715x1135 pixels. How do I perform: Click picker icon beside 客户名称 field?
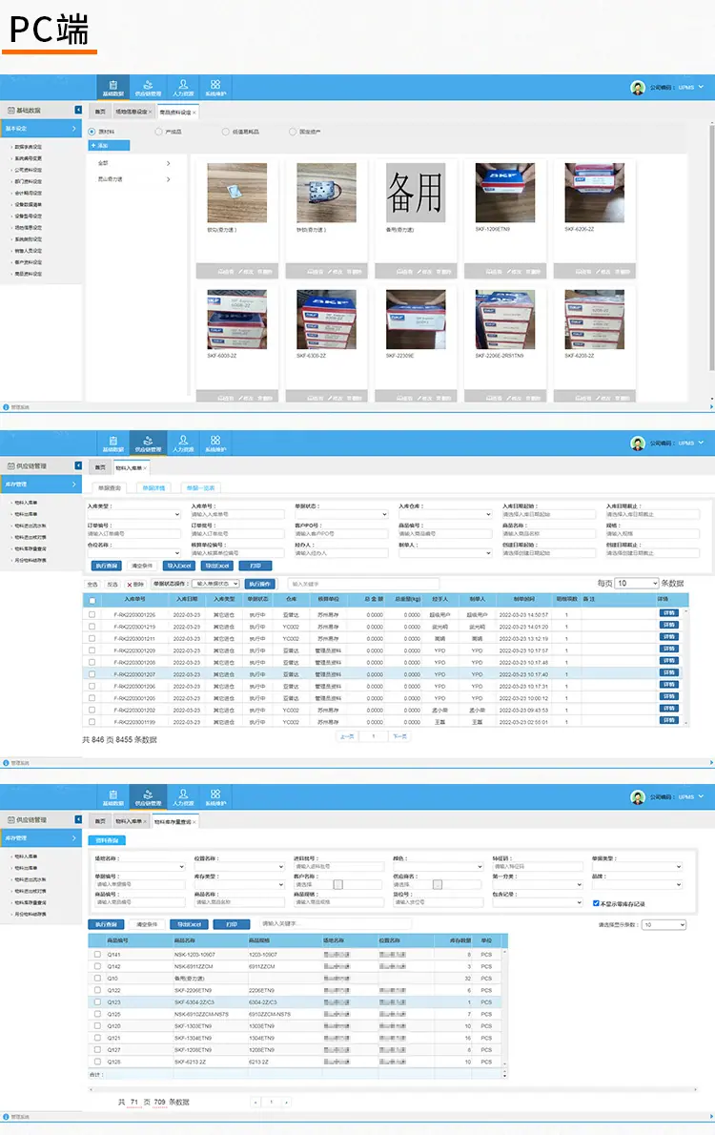[338, 884]
